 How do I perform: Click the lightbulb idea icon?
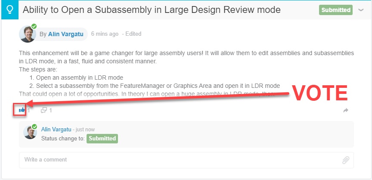[10, 10]
